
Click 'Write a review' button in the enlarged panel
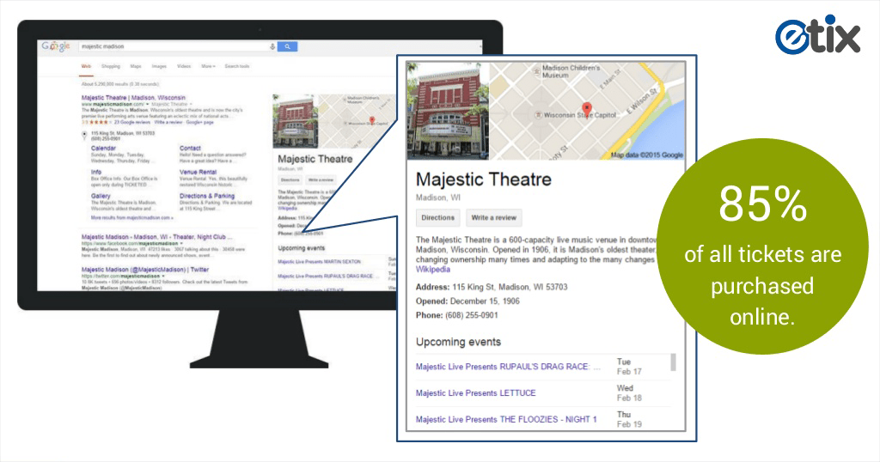click(494, 217)
